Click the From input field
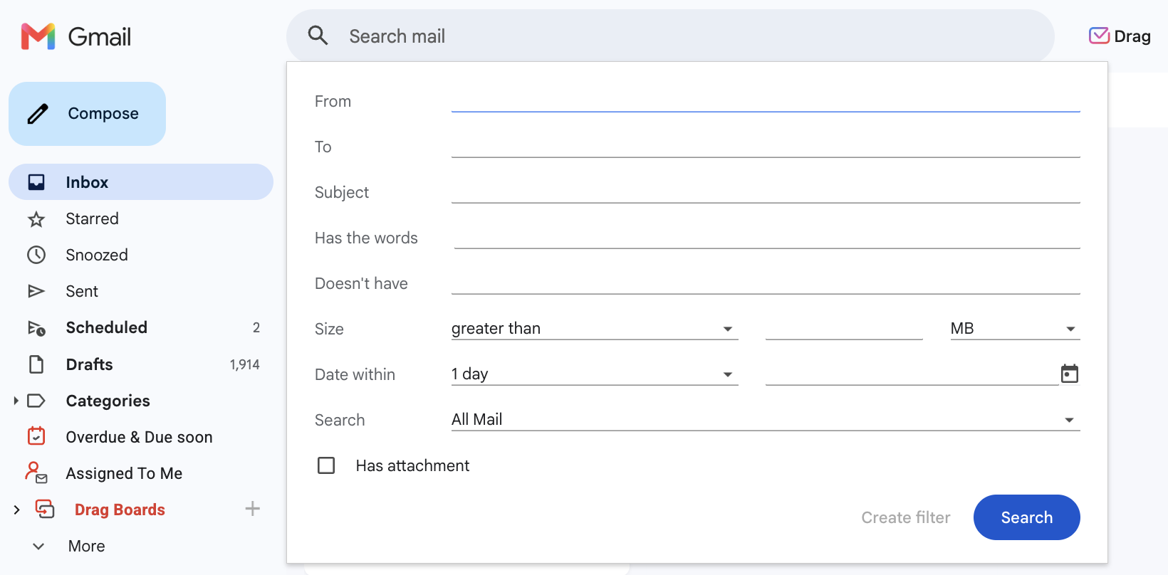The height and width of the screenshot is (575, 1168). pyautogui.click(x=766, y=101)
